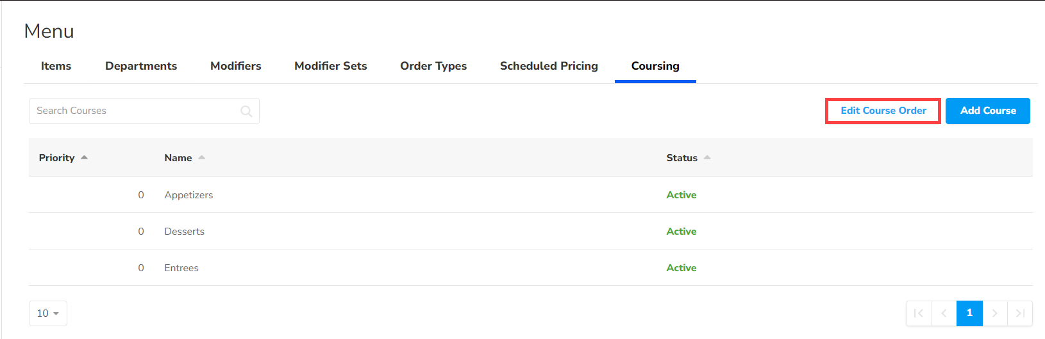The width and height of the screenshot is (1045, 339).
Task: Click the Add Course button
Action: [x=987, y=111]
